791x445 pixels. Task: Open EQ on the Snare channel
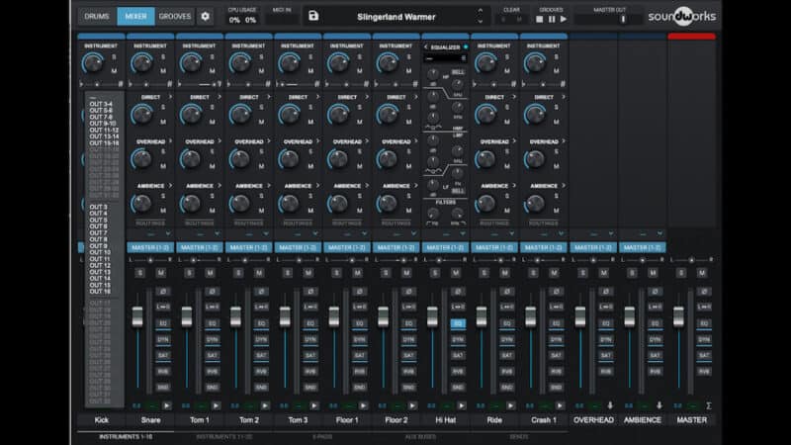tap(163, 323)
